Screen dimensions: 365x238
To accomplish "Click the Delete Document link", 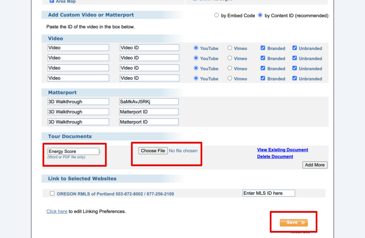I will point(275,156).
